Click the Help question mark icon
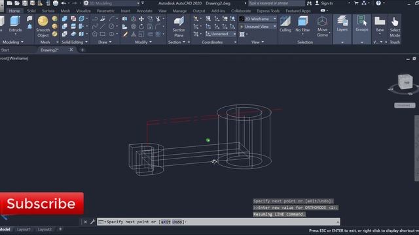Viewport: 419px width, 235px height. coord(378,3)
